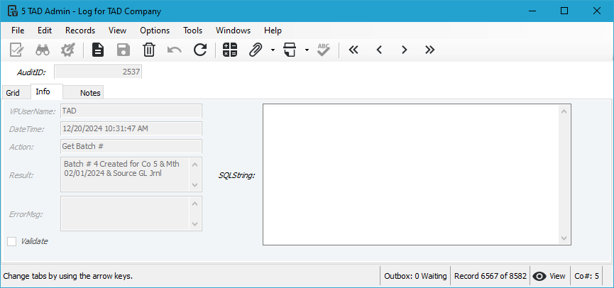Toggle the Validate checkbox

point(12,241)
